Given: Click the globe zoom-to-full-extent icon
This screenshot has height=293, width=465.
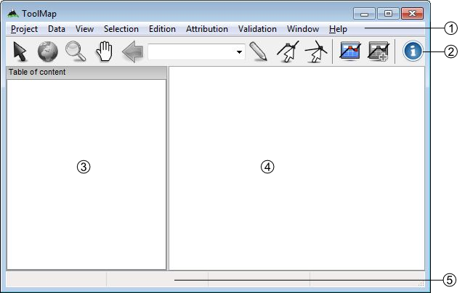Looking at the screenshot, I should 47,51.
